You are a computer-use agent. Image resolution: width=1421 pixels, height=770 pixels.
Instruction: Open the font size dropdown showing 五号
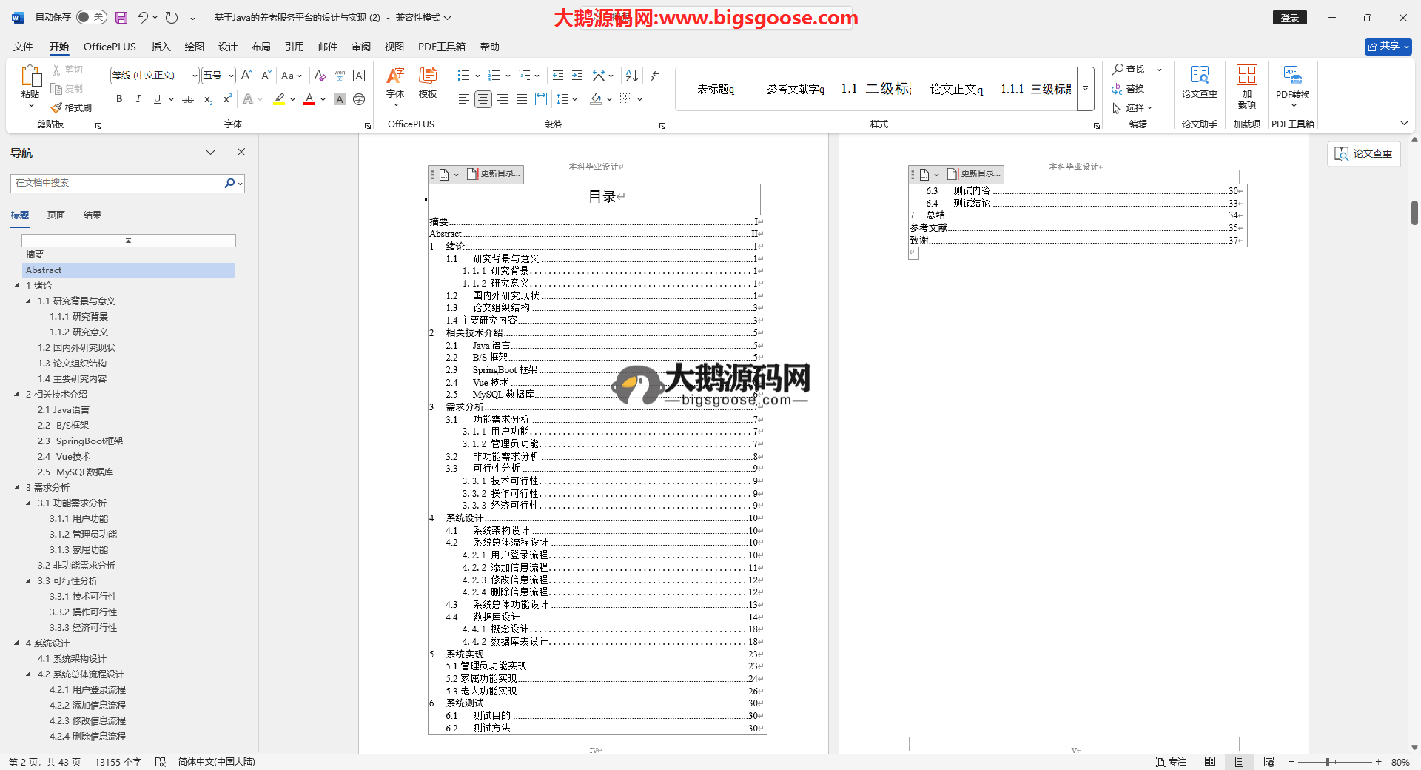pyautogui.click(x=231, y=76)
